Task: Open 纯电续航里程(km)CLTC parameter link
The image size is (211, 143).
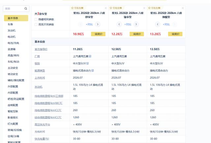Action: point(48,110)
